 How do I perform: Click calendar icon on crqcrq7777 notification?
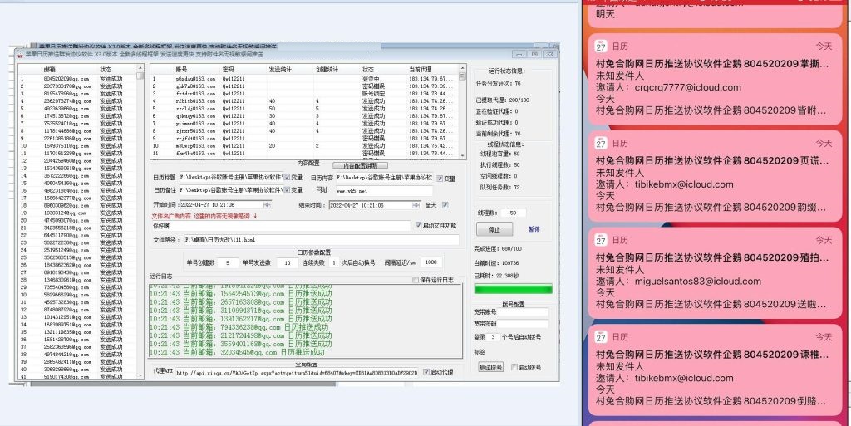click(x=601, y=47)
